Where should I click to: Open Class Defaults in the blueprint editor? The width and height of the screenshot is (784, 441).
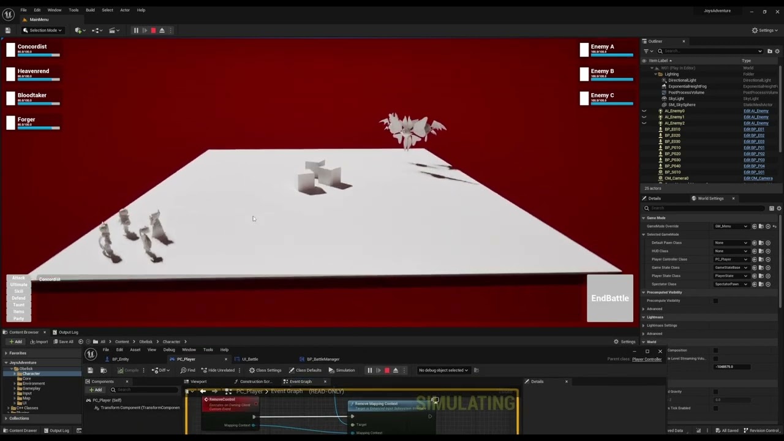306,370
